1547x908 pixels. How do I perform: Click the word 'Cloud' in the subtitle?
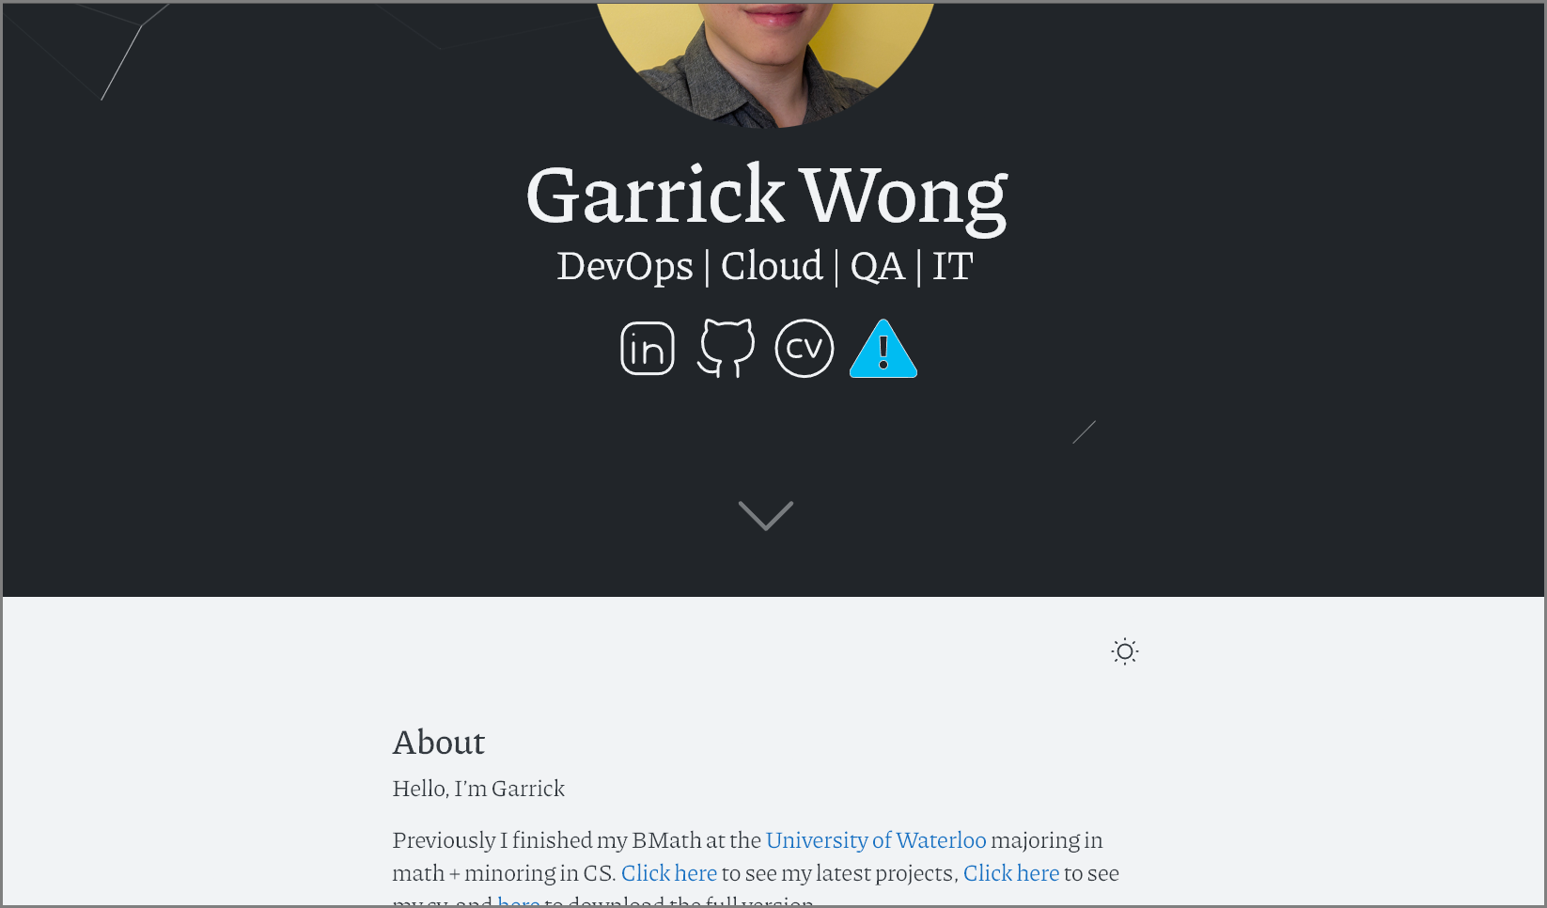pos(772,266)
